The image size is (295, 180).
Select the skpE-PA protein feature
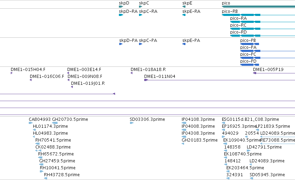[184, 44]
